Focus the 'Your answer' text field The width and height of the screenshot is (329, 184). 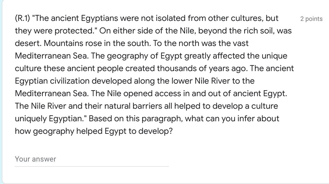(92, 159)
